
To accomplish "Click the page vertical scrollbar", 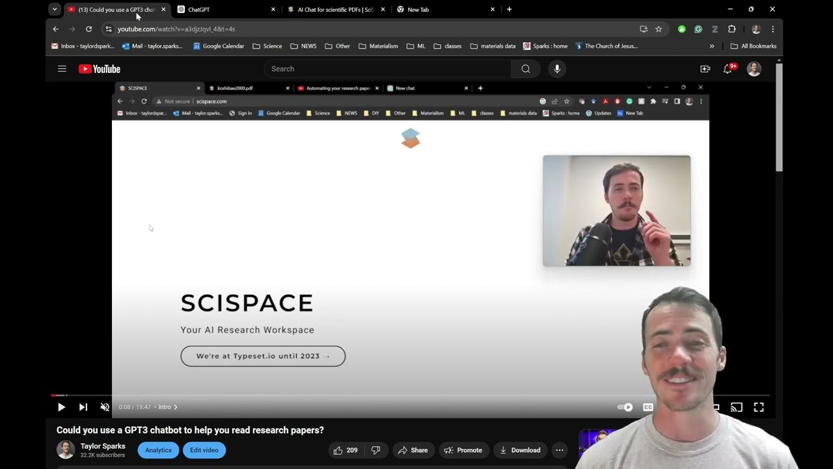I will click(x=779, y=117).
